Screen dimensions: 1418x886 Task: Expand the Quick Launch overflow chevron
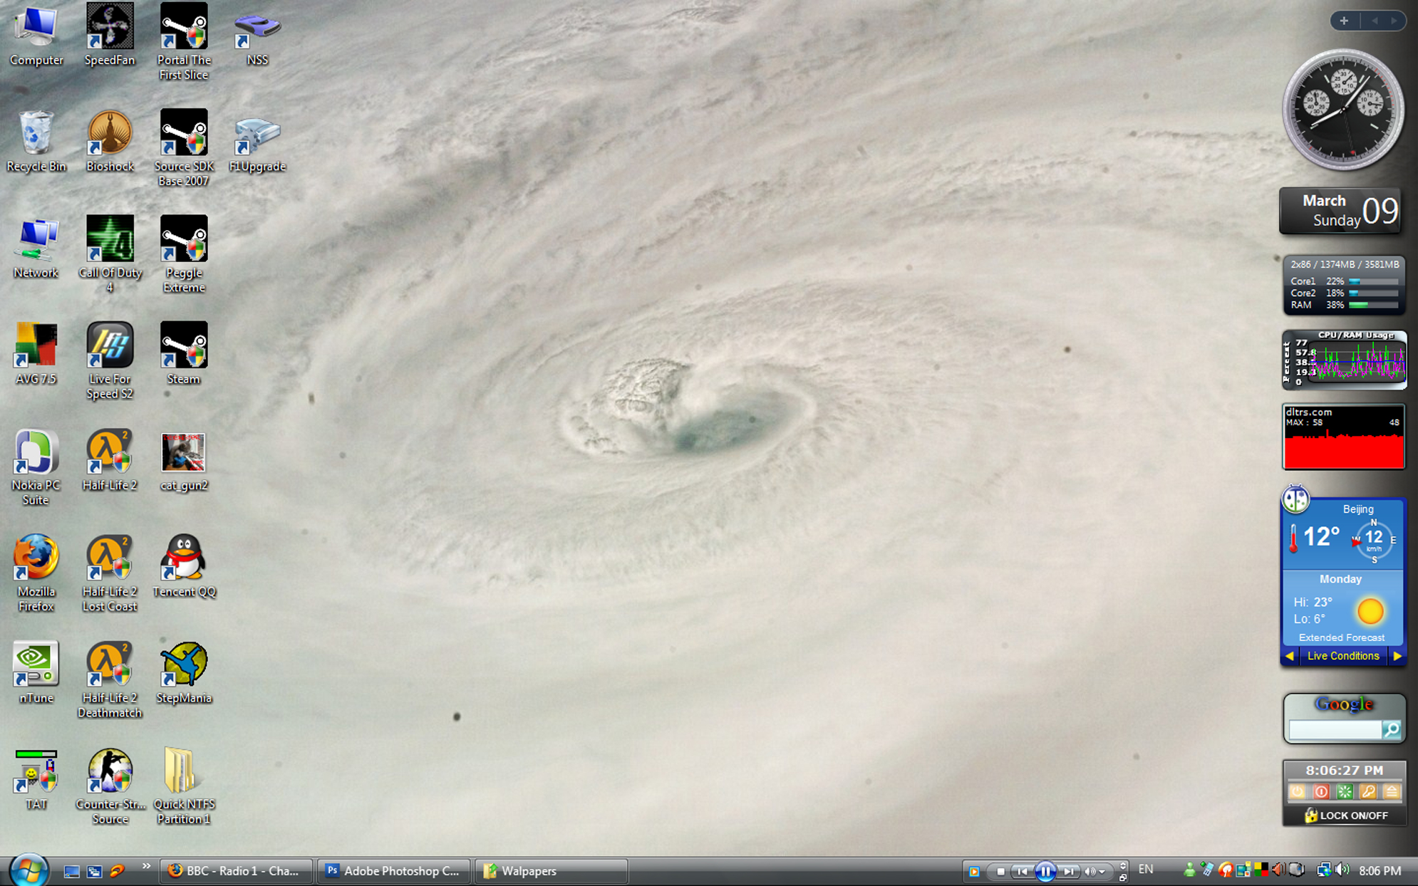click(146, 866)
